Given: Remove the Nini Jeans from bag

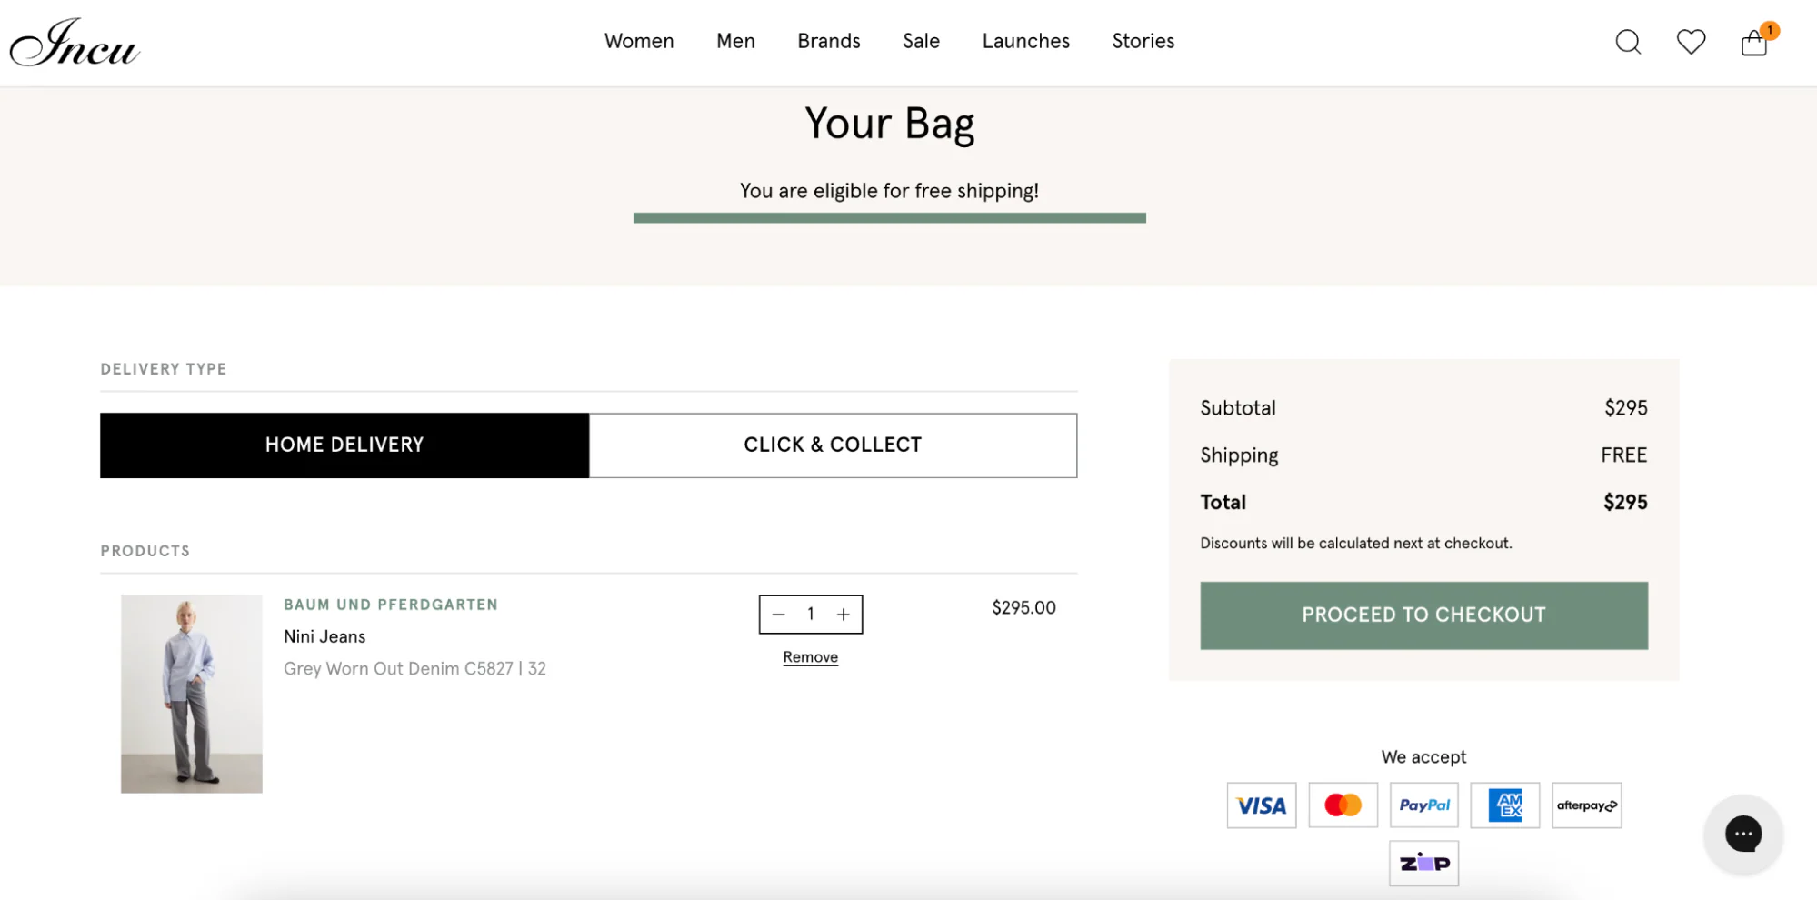Looking at the screenshot, I should click(x=810, y=656).
